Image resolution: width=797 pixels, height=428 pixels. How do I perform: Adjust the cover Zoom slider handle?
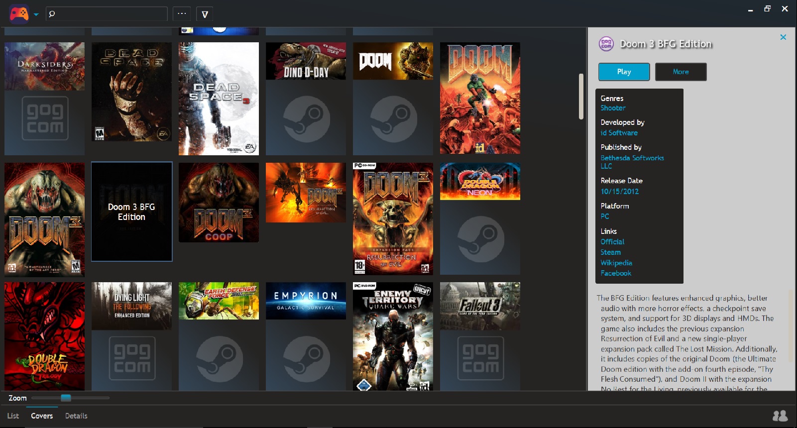click(66, 398)
